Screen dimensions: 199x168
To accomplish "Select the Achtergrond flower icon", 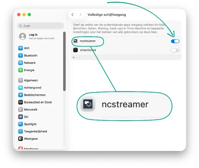I will [x=20, y=88].
